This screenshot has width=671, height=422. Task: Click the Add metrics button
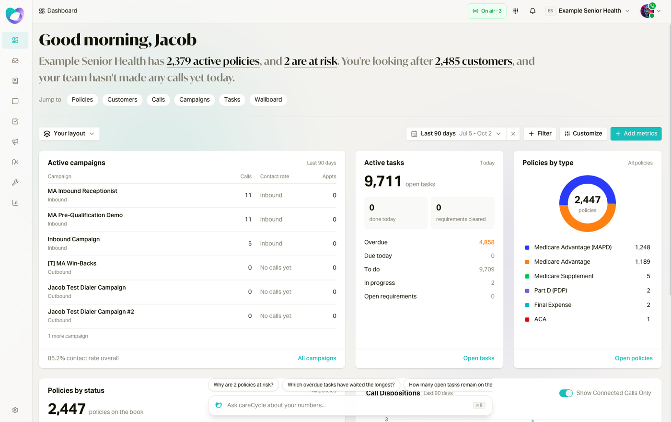636,134
